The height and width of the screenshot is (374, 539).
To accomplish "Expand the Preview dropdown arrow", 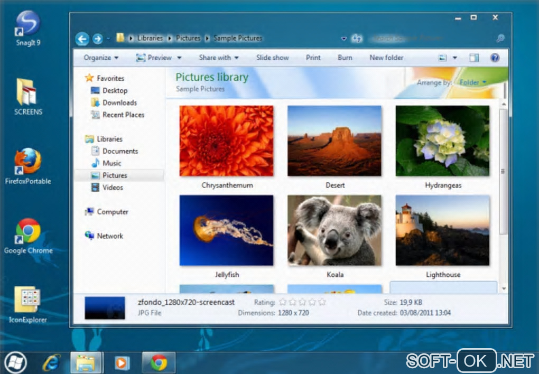I will (179, 58).
